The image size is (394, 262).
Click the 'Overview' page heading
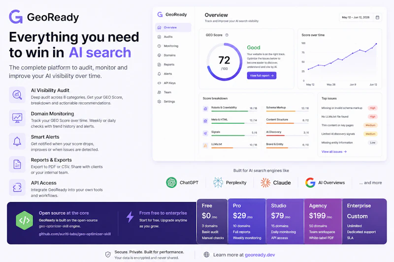click(x=216, y=15)
